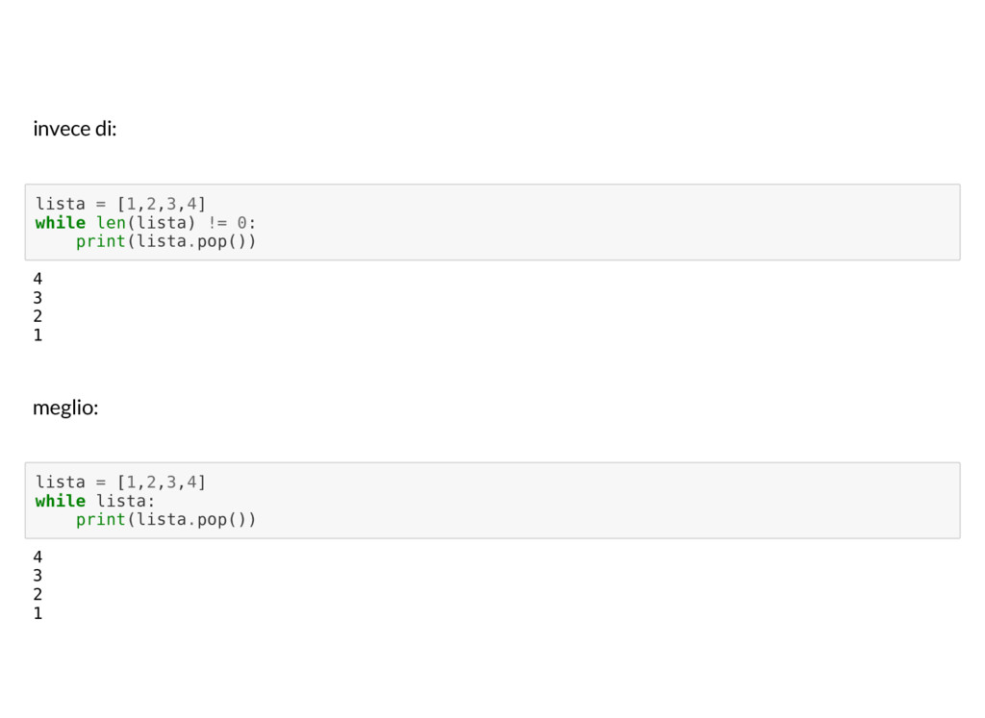Click output value 4 under second cell

click(x=38, y=557)
